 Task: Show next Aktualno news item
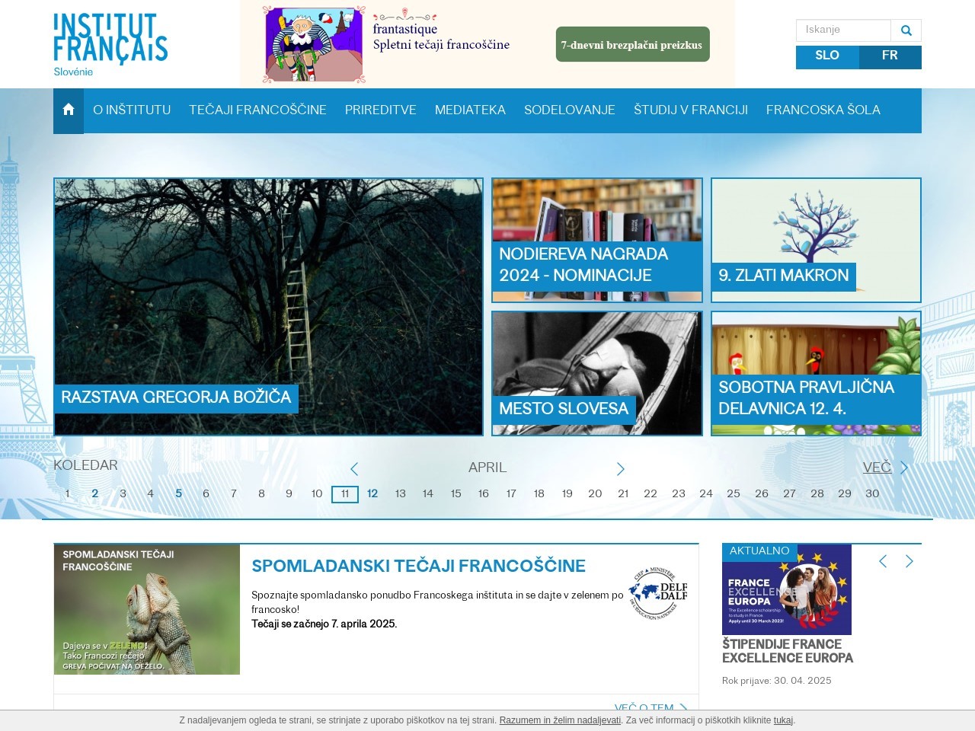click(x=909, y=561)
